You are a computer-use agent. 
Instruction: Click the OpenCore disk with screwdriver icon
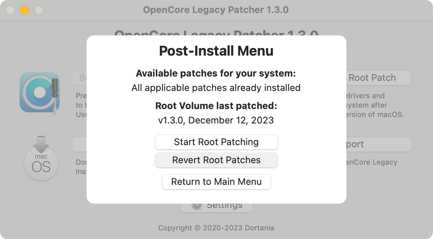(39, 93)
